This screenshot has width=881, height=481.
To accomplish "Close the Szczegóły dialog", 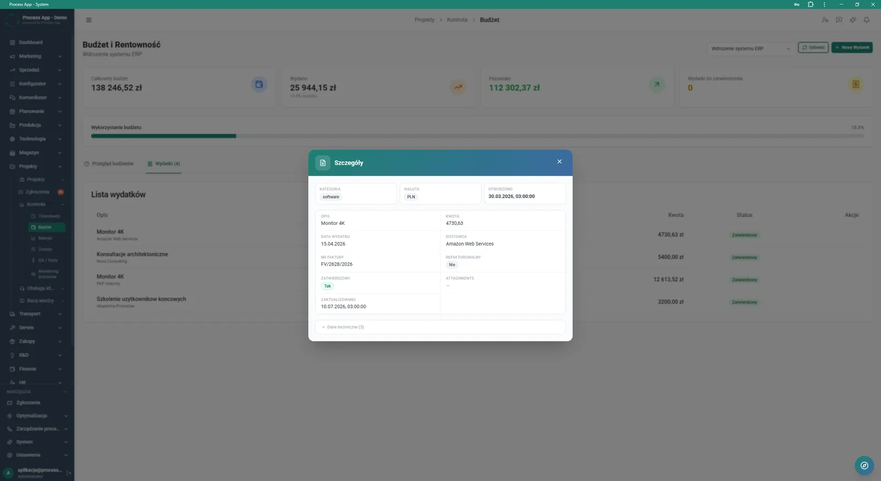I will (x=559, y=161).
